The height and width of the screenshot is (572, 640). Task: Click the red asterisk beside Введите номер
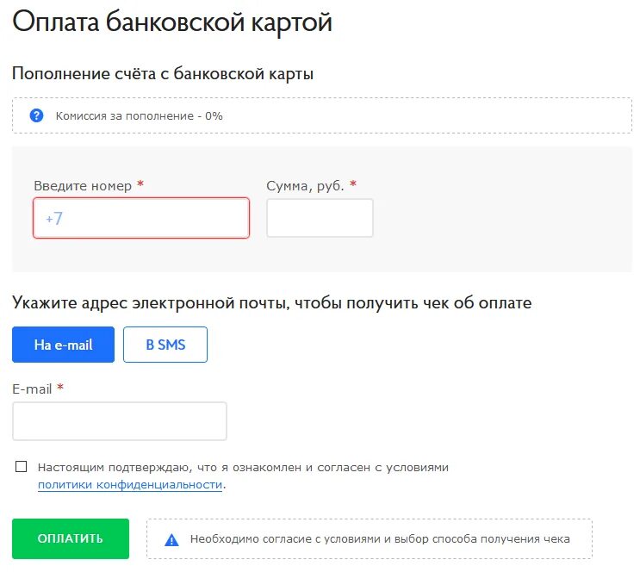(x=140, y=183)
